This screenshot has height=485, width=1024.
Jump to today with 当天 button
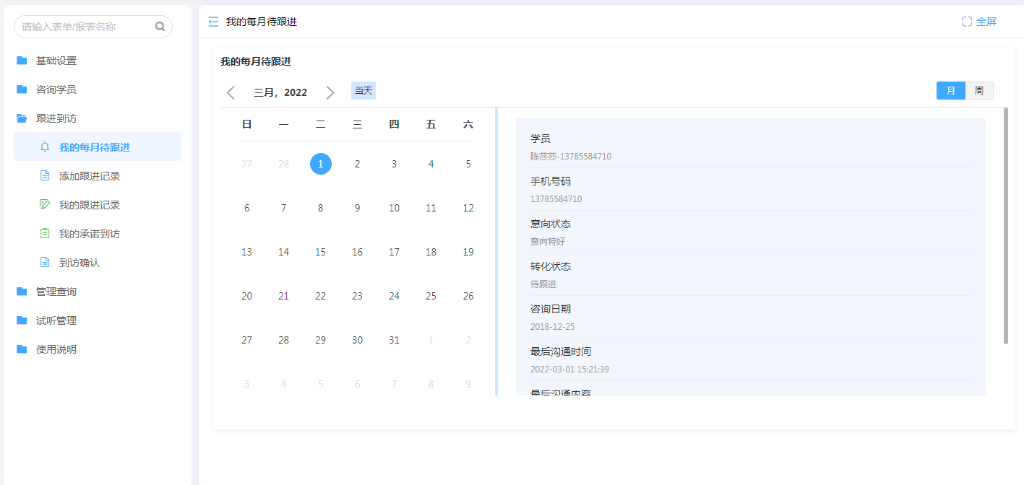point(363,91)
